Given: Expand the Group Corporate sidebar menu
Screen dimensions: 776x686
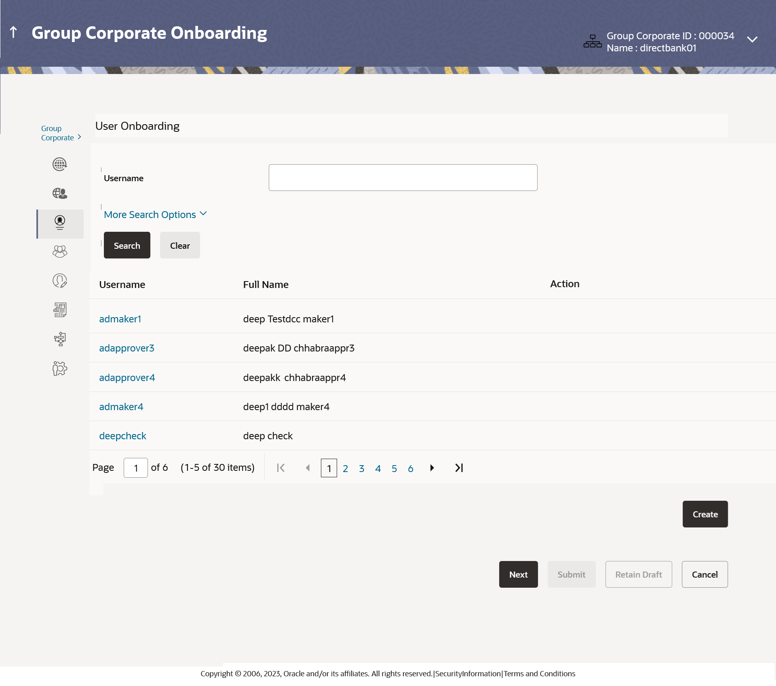Looking at the screenshot, I should (61, 133).
